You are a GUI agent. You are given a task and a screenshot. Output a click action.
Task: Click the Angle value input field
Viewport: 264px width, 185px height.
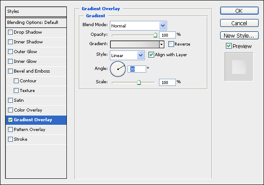pos(137,69)
